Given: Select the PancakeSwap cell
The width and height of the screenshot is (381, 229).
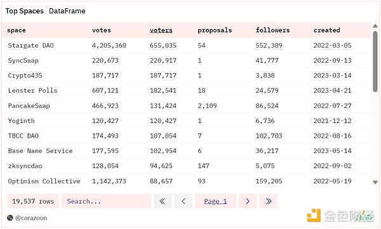Looking at the screenshot, I should point(29,106).
